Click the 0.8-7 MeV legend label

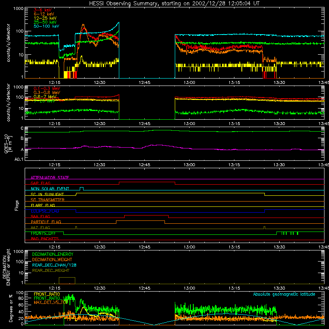pos(45,97)
